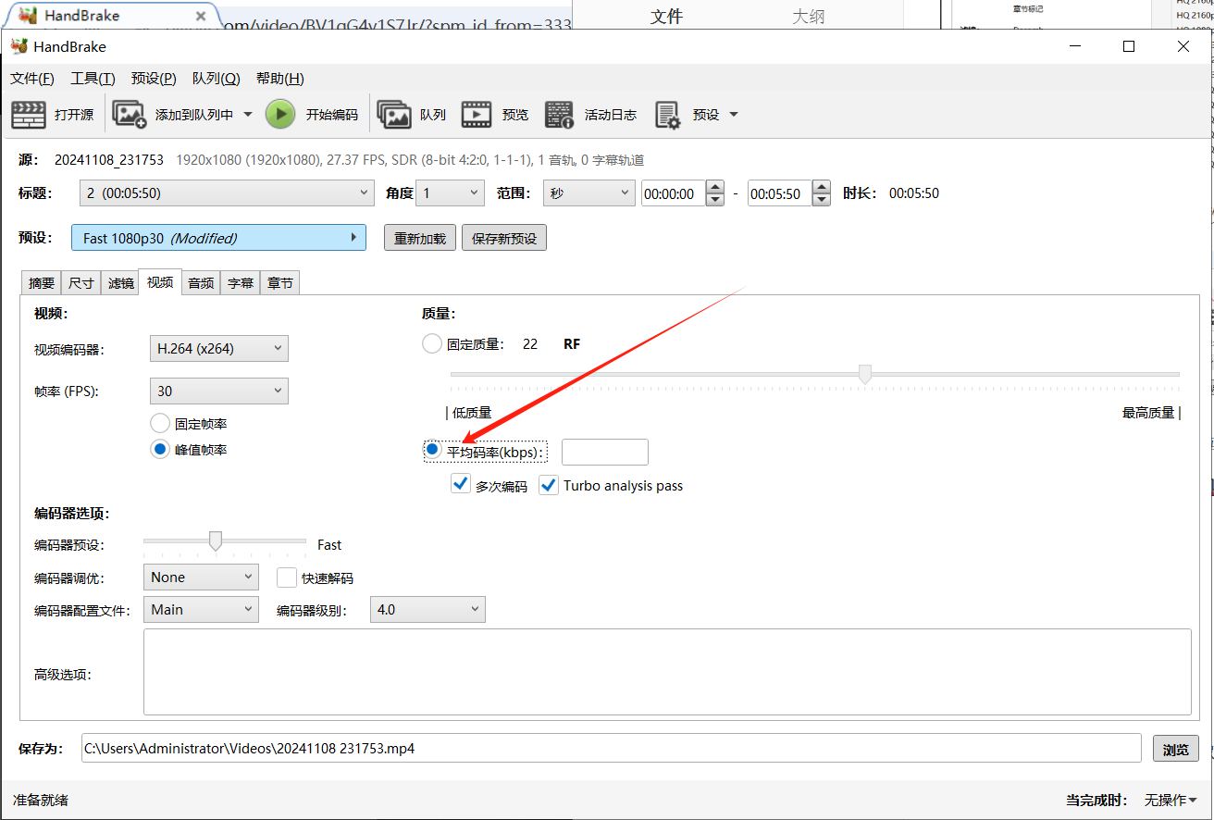Switch to the 章节 chapters tab
The height and width of the screenshot is (820, 1214).
[x=280, y=283]
